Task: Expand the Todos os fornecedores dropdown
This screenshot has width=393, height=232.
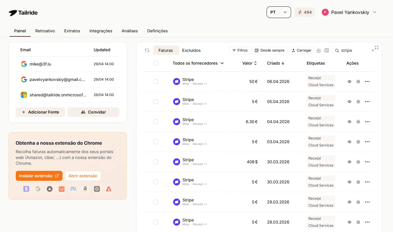Action: (198, 63)
